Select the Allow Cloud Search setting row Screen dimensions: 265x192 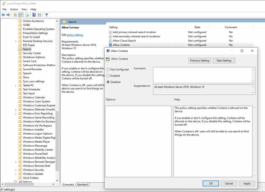[181, 41]
